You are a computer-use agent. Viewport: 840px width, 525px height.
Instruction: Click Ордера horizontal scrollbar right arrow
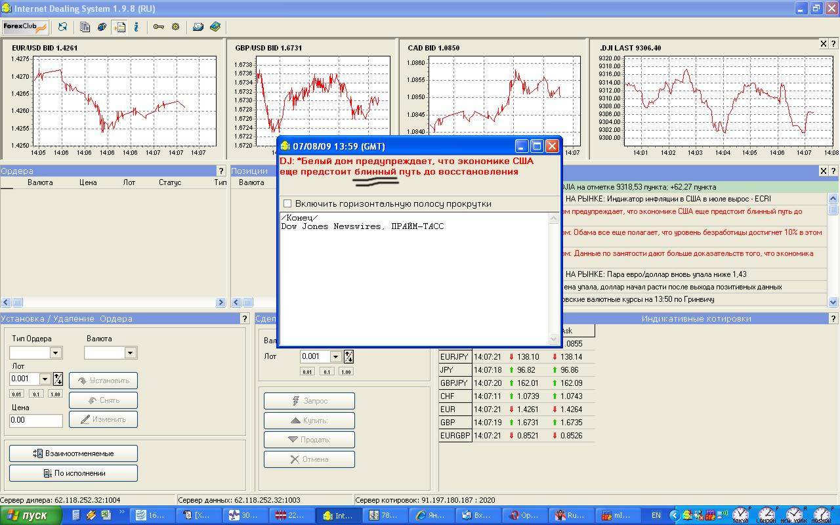pyautogui.click(x=220, y=303)
